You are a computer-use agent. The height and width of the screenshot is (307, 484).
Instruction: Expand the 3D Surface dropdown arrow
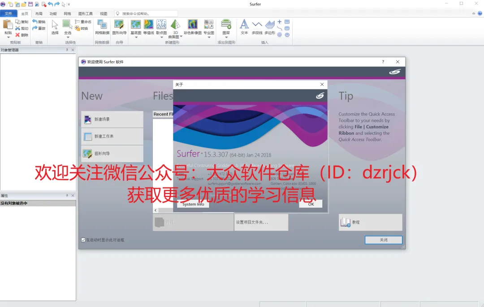(x=181, y=36)
